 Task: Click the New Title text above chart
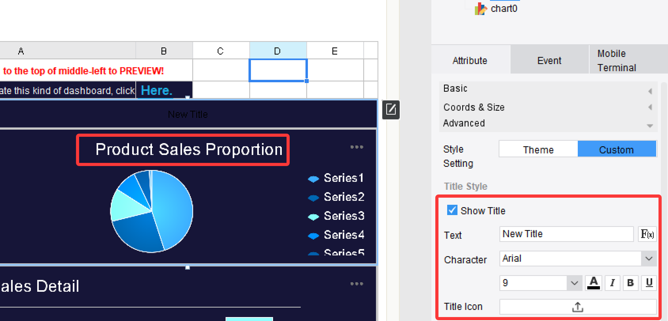pyautogui.click(x=188, y=115)
